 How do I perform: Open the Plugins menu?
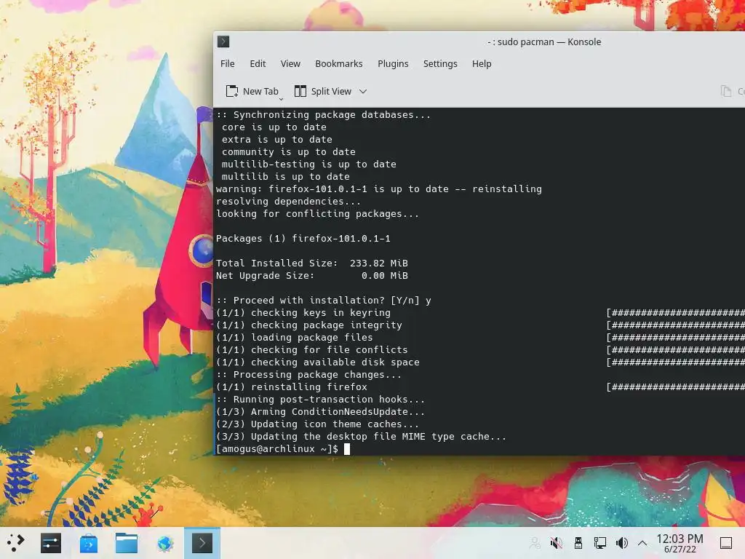393,64
